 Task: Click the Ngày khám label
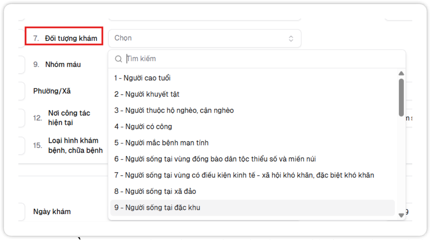(52, 212)
